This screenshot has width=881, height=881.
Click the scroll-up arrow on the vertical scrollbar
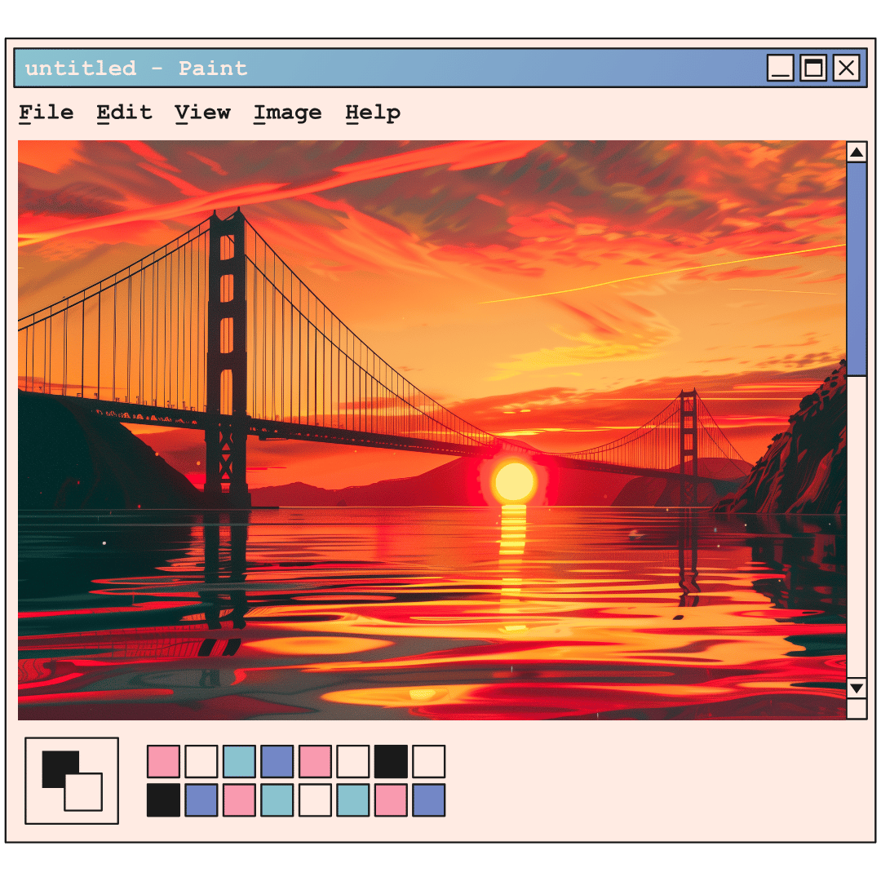[857, 152]
